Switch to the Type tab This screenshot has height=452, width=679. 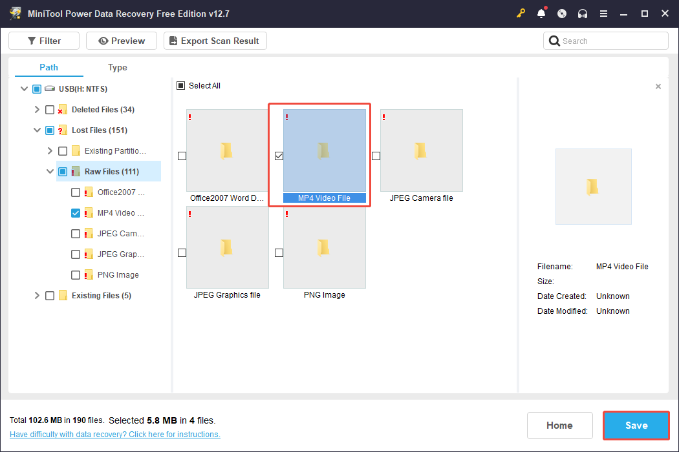point(117,67)
